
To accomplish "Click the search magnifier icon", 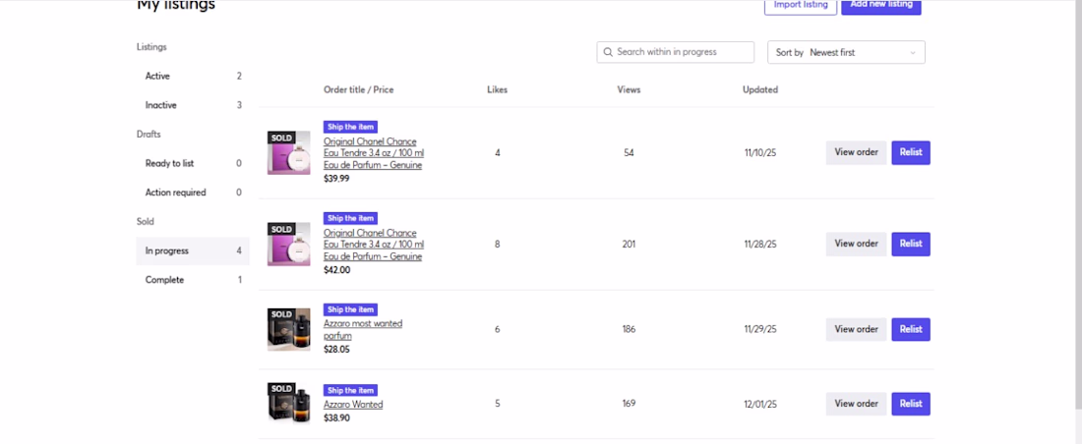I will pos(607,52).
